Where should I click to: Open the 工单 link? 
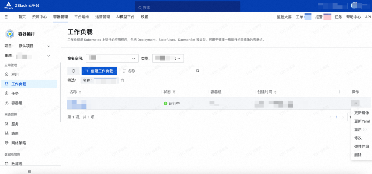[300, 17]
